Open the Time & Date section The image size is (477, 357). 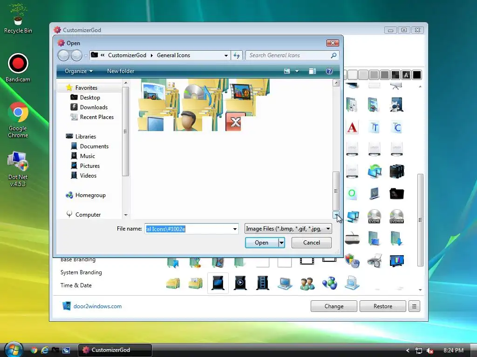coord(76,285)
